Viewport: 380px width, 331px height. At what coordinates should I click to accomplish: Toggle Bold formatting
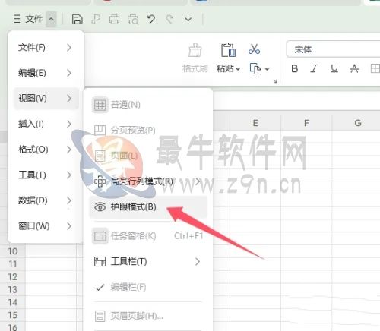click(295, 68)
